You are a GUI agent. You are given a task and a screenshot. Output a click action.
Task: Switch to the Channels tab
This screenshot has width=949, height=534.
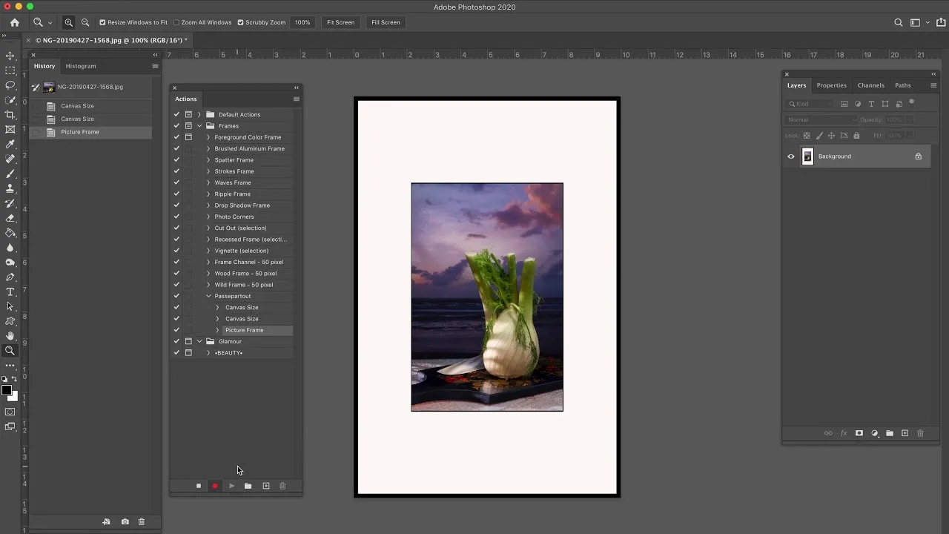pos(870,85)
